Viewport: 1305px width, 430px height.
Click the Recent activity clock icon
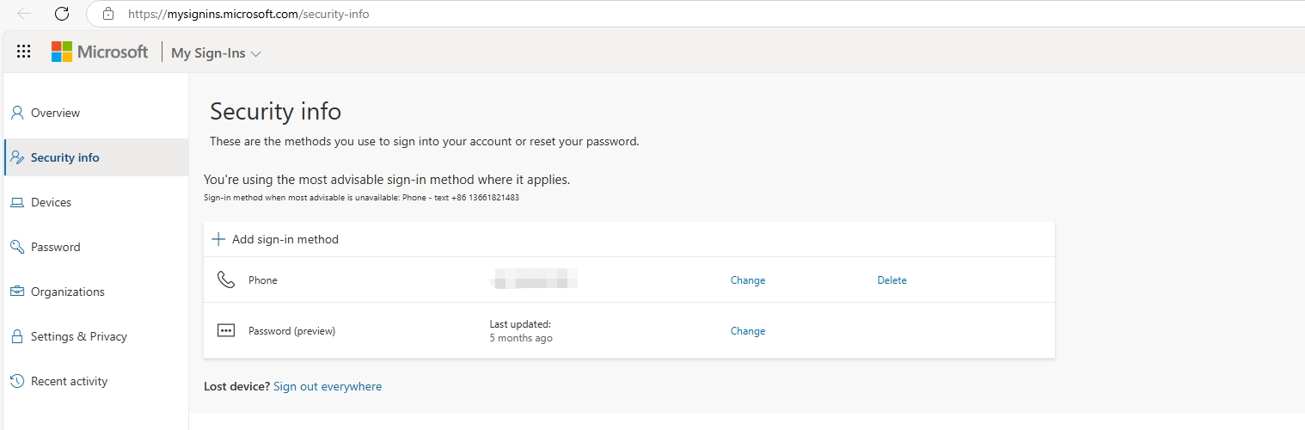[17, 381]
